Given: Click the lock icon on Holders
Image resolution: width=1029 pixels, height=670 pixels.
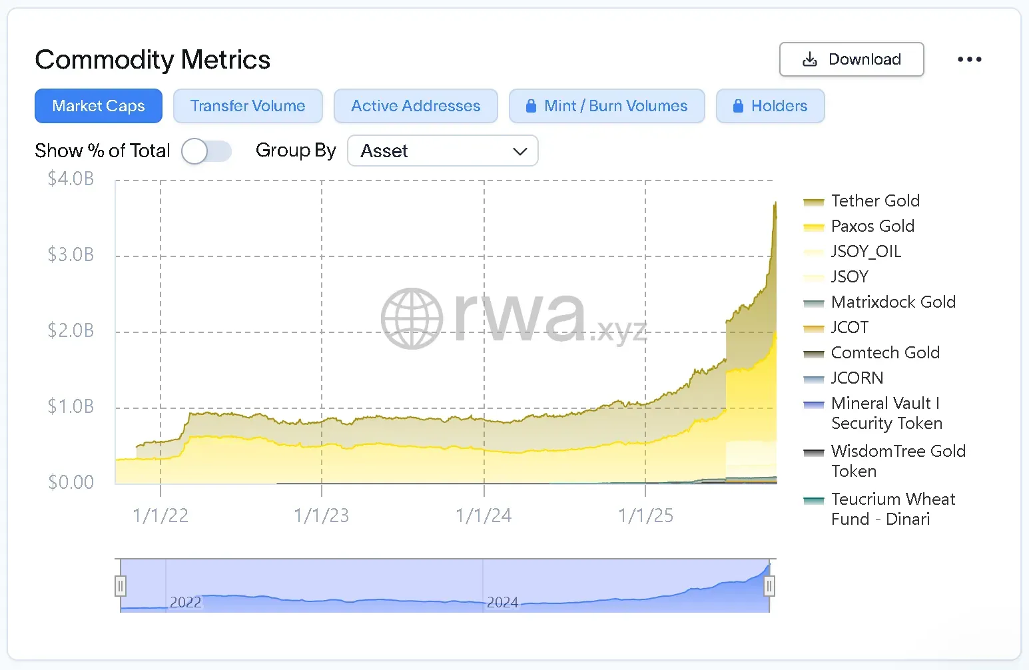Looking at the screenshot, I should tap(738, 106).
